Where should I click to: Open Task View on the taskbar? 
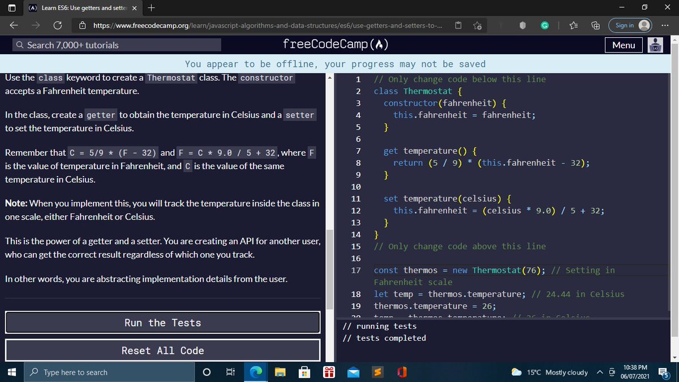(x=230, y=372)
